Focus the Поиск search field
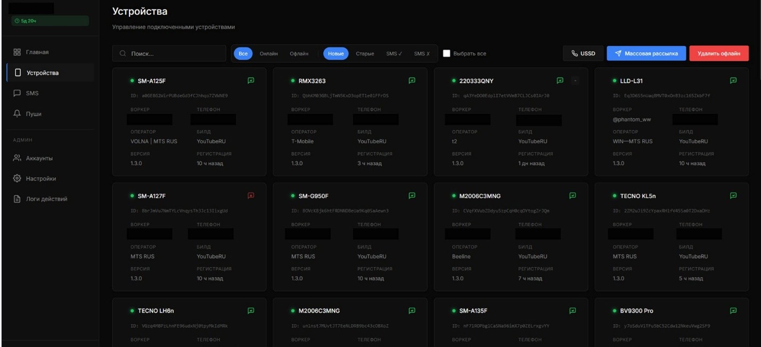Viewport: 761px width, 347px height. pos(169,53)
